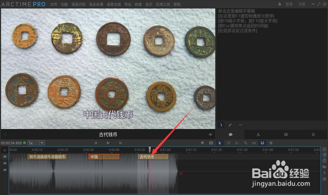Toggle the waveform display icon

324,167
